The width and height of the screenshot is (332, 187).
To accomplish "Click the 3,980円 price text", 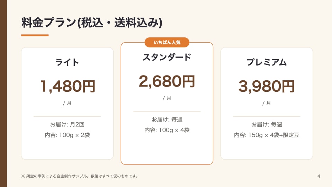I will click(x=267, y=87).
